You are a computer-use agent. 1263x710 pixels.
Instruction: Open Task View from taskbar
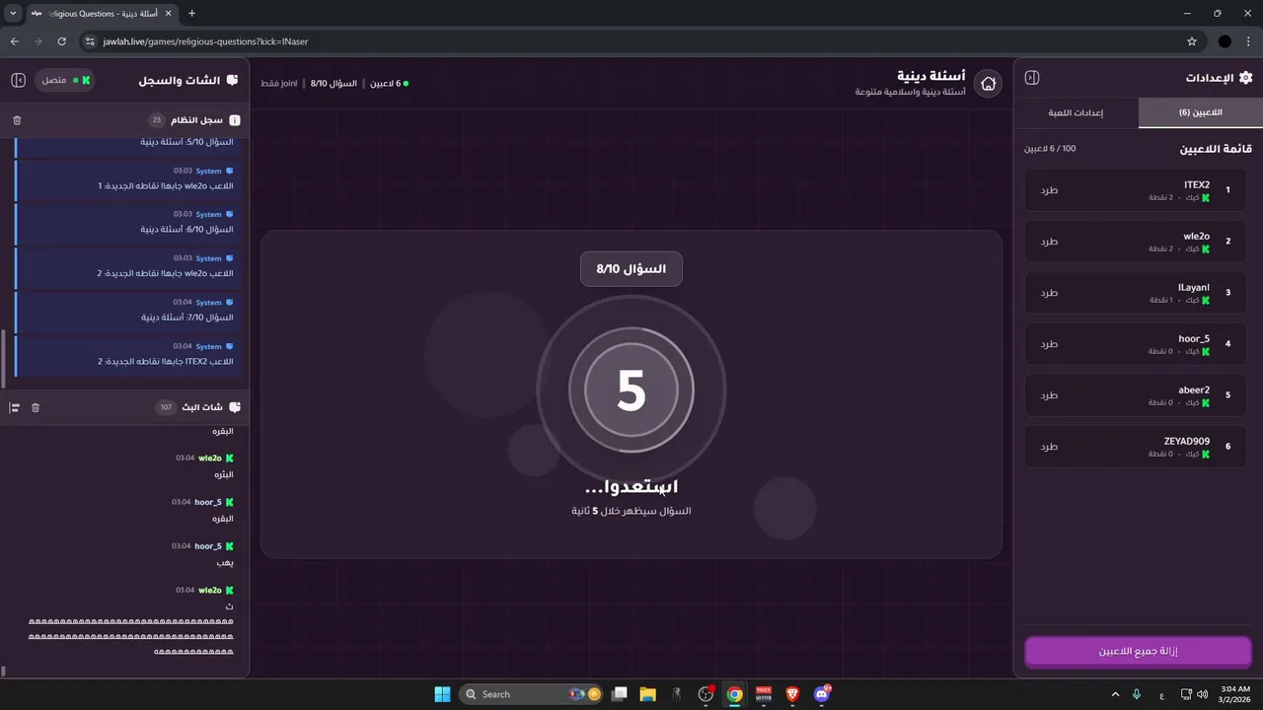[619, 694]
